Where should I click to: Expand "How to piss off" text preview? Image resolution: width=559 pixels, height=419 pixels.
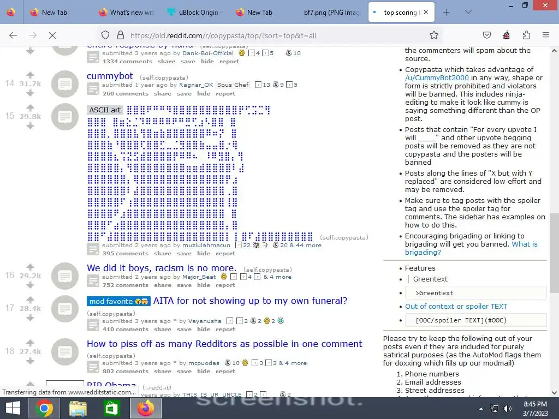(93, 367)
